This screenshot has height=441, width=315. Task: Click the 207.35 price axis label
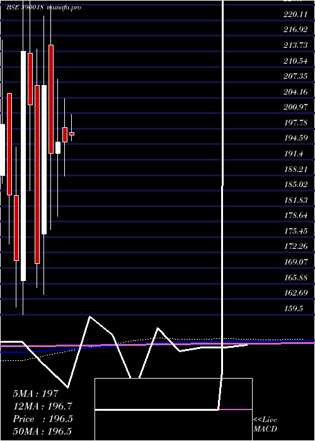click(x=295, y=76)
